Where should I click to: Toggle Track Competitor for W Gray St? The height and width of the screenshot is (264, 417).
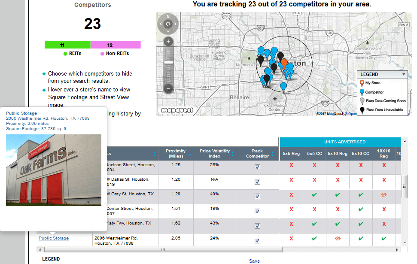tap(257, 197)
